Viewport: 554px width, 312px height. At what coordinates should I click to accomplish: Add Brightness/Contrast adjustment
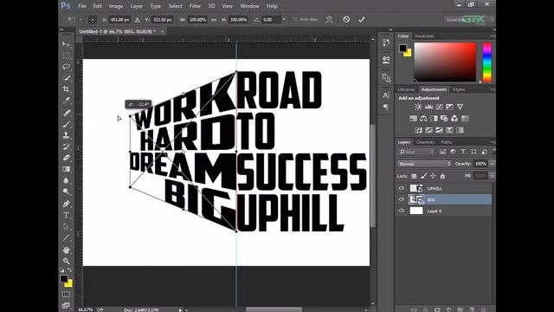pyautogui.click(x=418, y=107)
